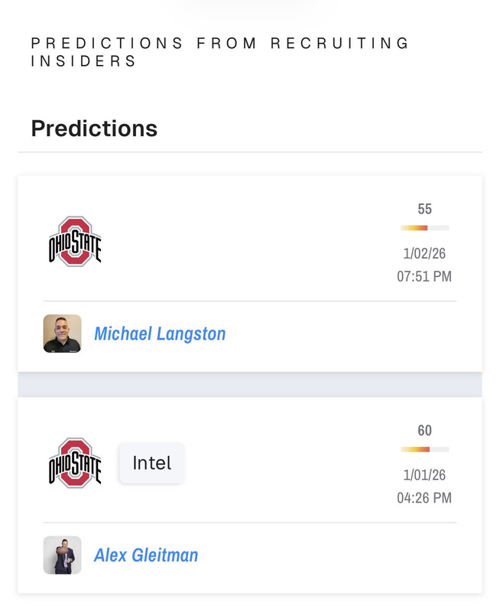Open Alex Gleitman's profile photo
The width and height of the screenshot is (500, 612).
tap(63, 555)
